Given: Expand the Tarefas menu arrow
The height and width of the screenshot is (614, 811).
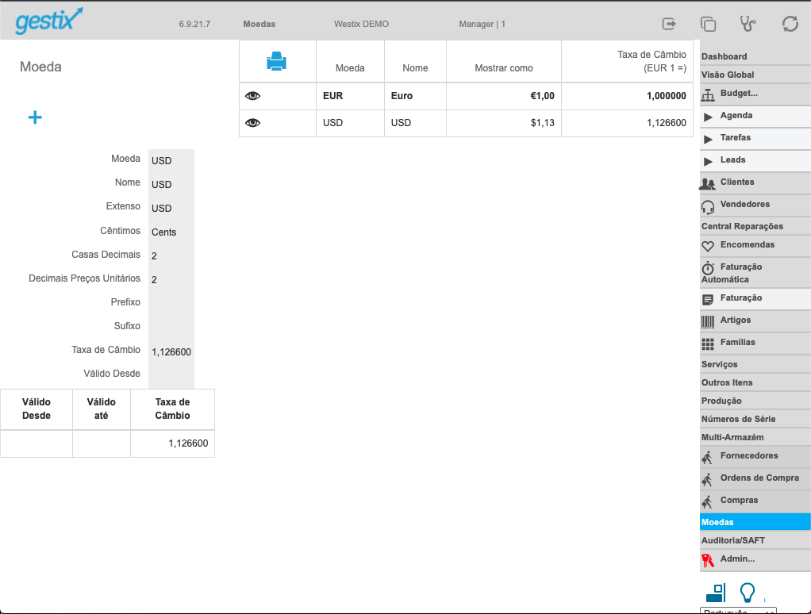Looking at the screenshot, I should (x=708, y=140).
